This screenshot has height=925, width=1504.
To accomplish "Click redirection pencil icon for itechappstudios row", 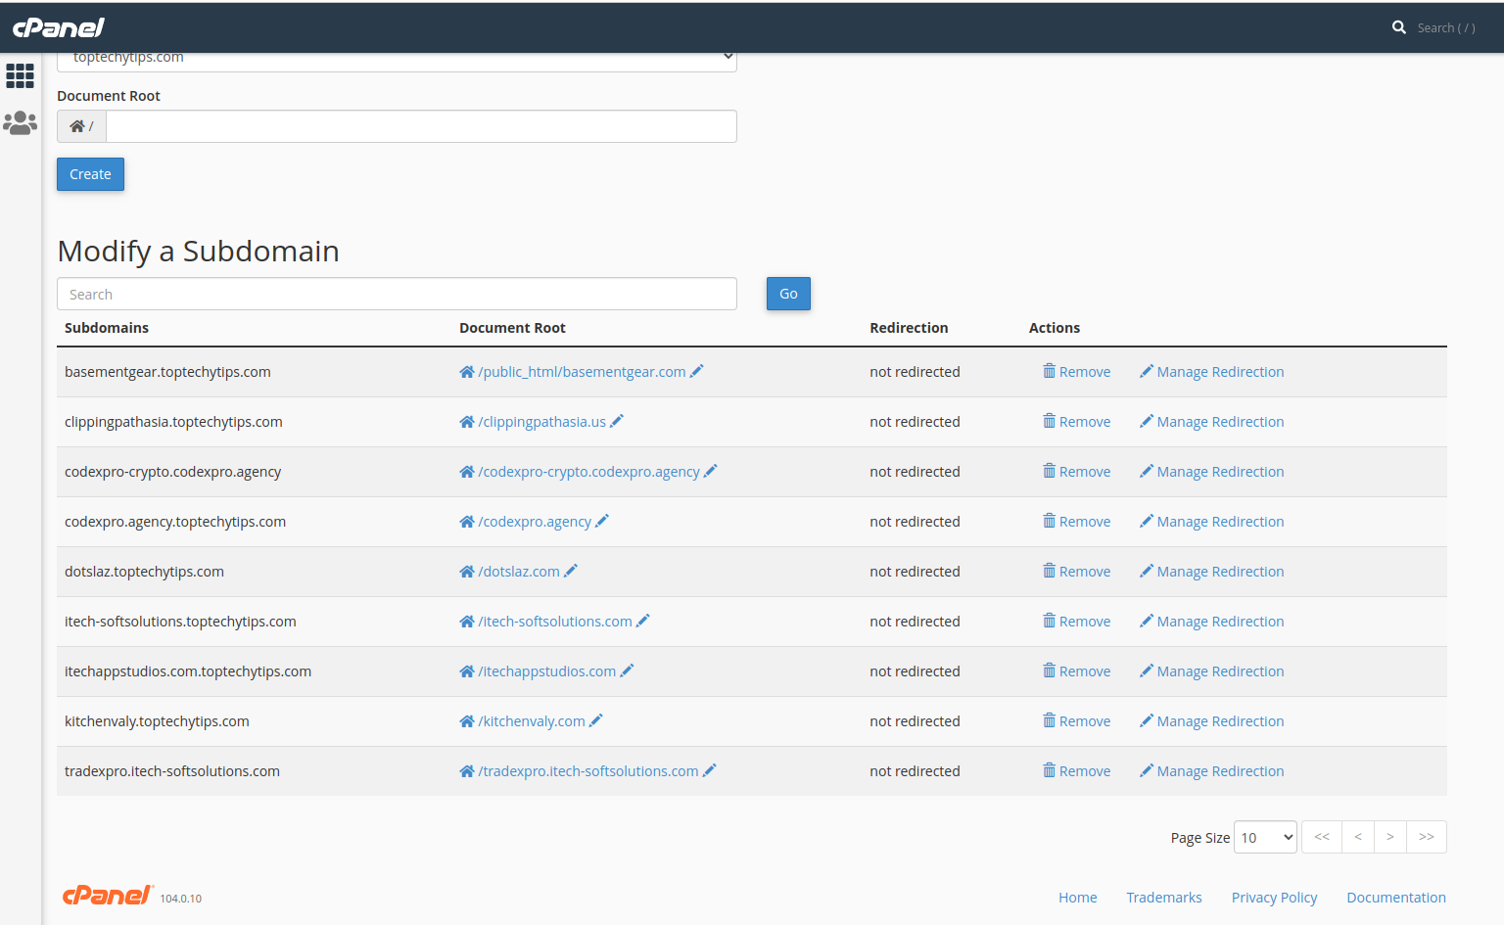I will [x=1147, y=671].
